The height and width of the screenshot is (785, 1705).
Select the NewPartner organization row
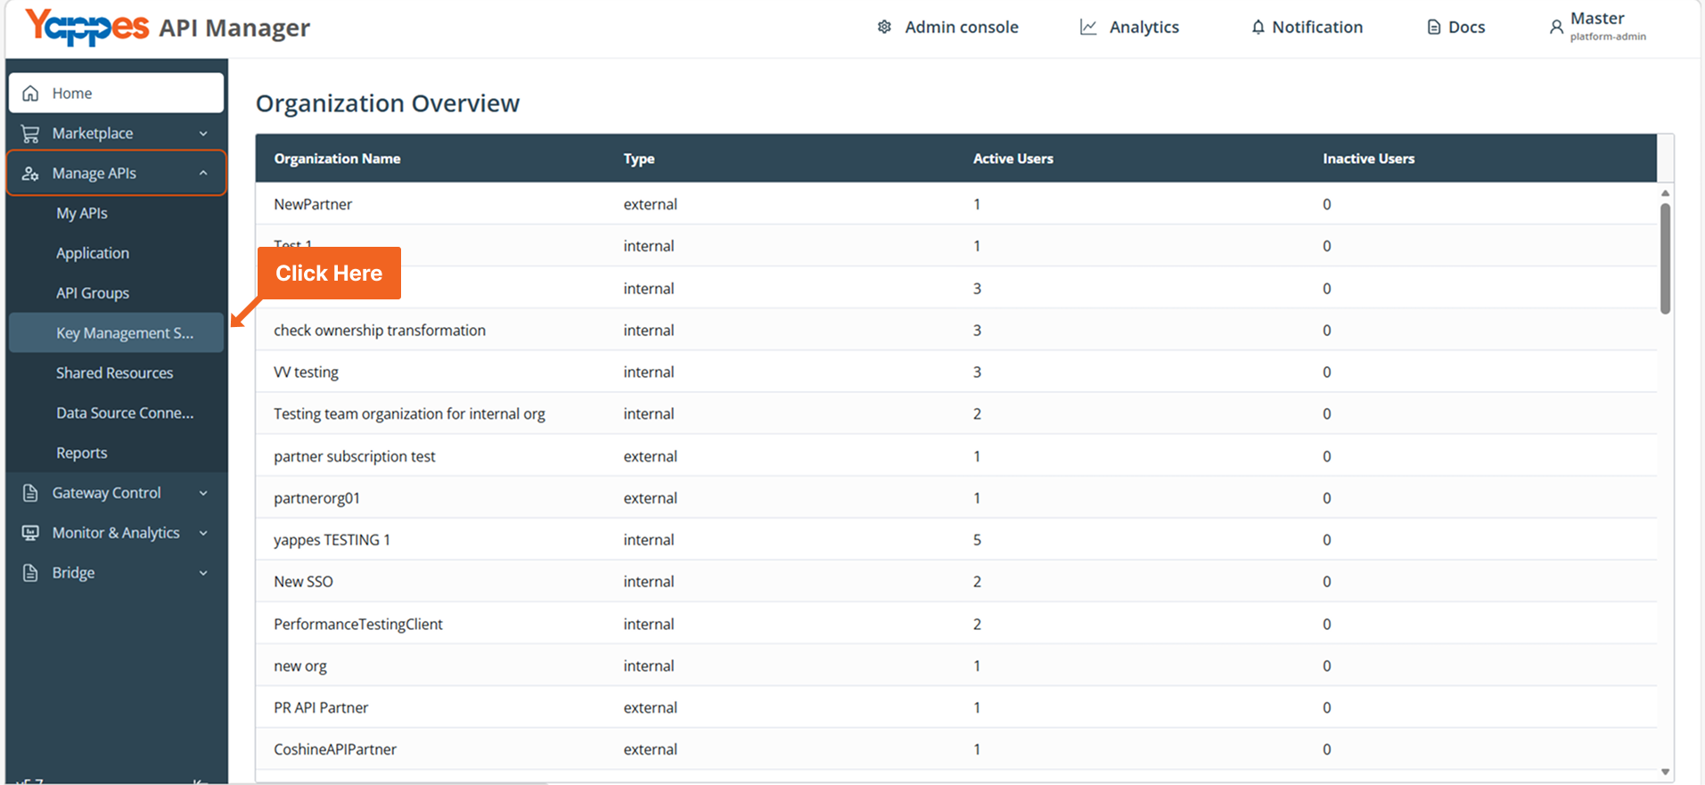coord(955,204)
